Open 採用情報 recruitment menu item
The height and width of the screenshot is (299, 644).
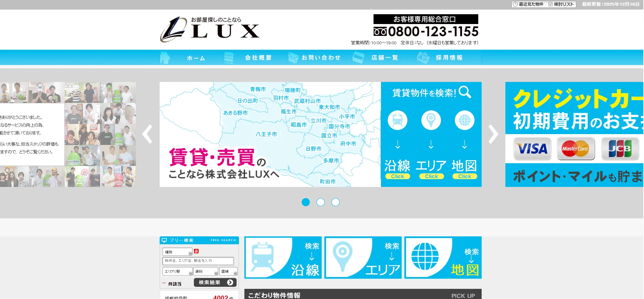point(449,58)
